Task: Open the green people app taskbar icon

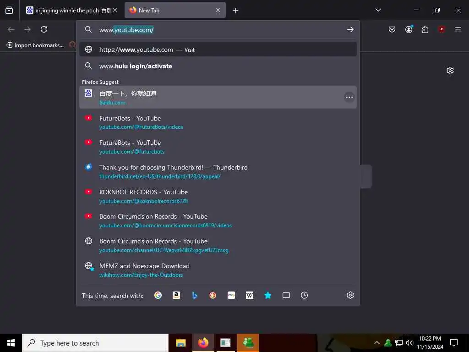Action: 248,343
